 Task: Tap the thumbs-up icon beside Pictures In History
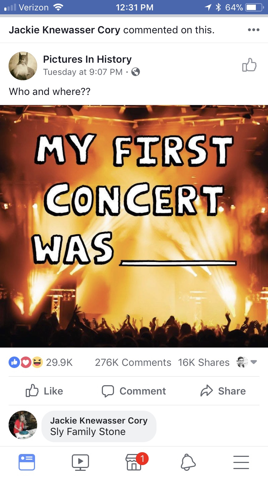[x=249, y=65]
